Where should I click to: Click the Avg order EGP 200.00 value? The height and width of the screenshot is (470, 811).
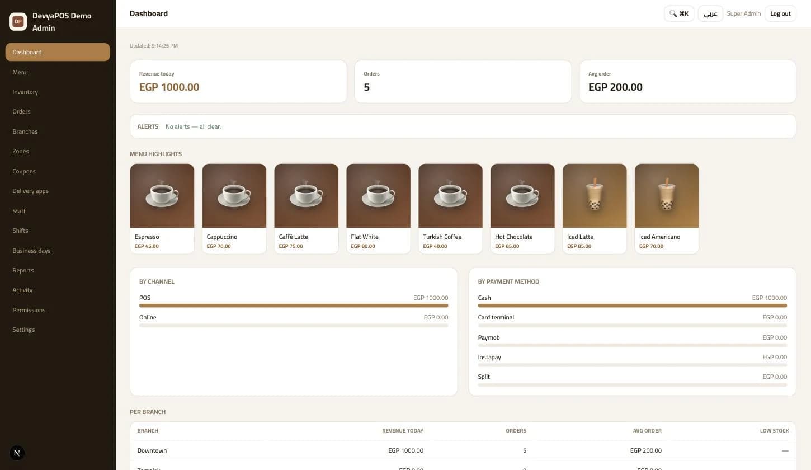coord(615,87)
